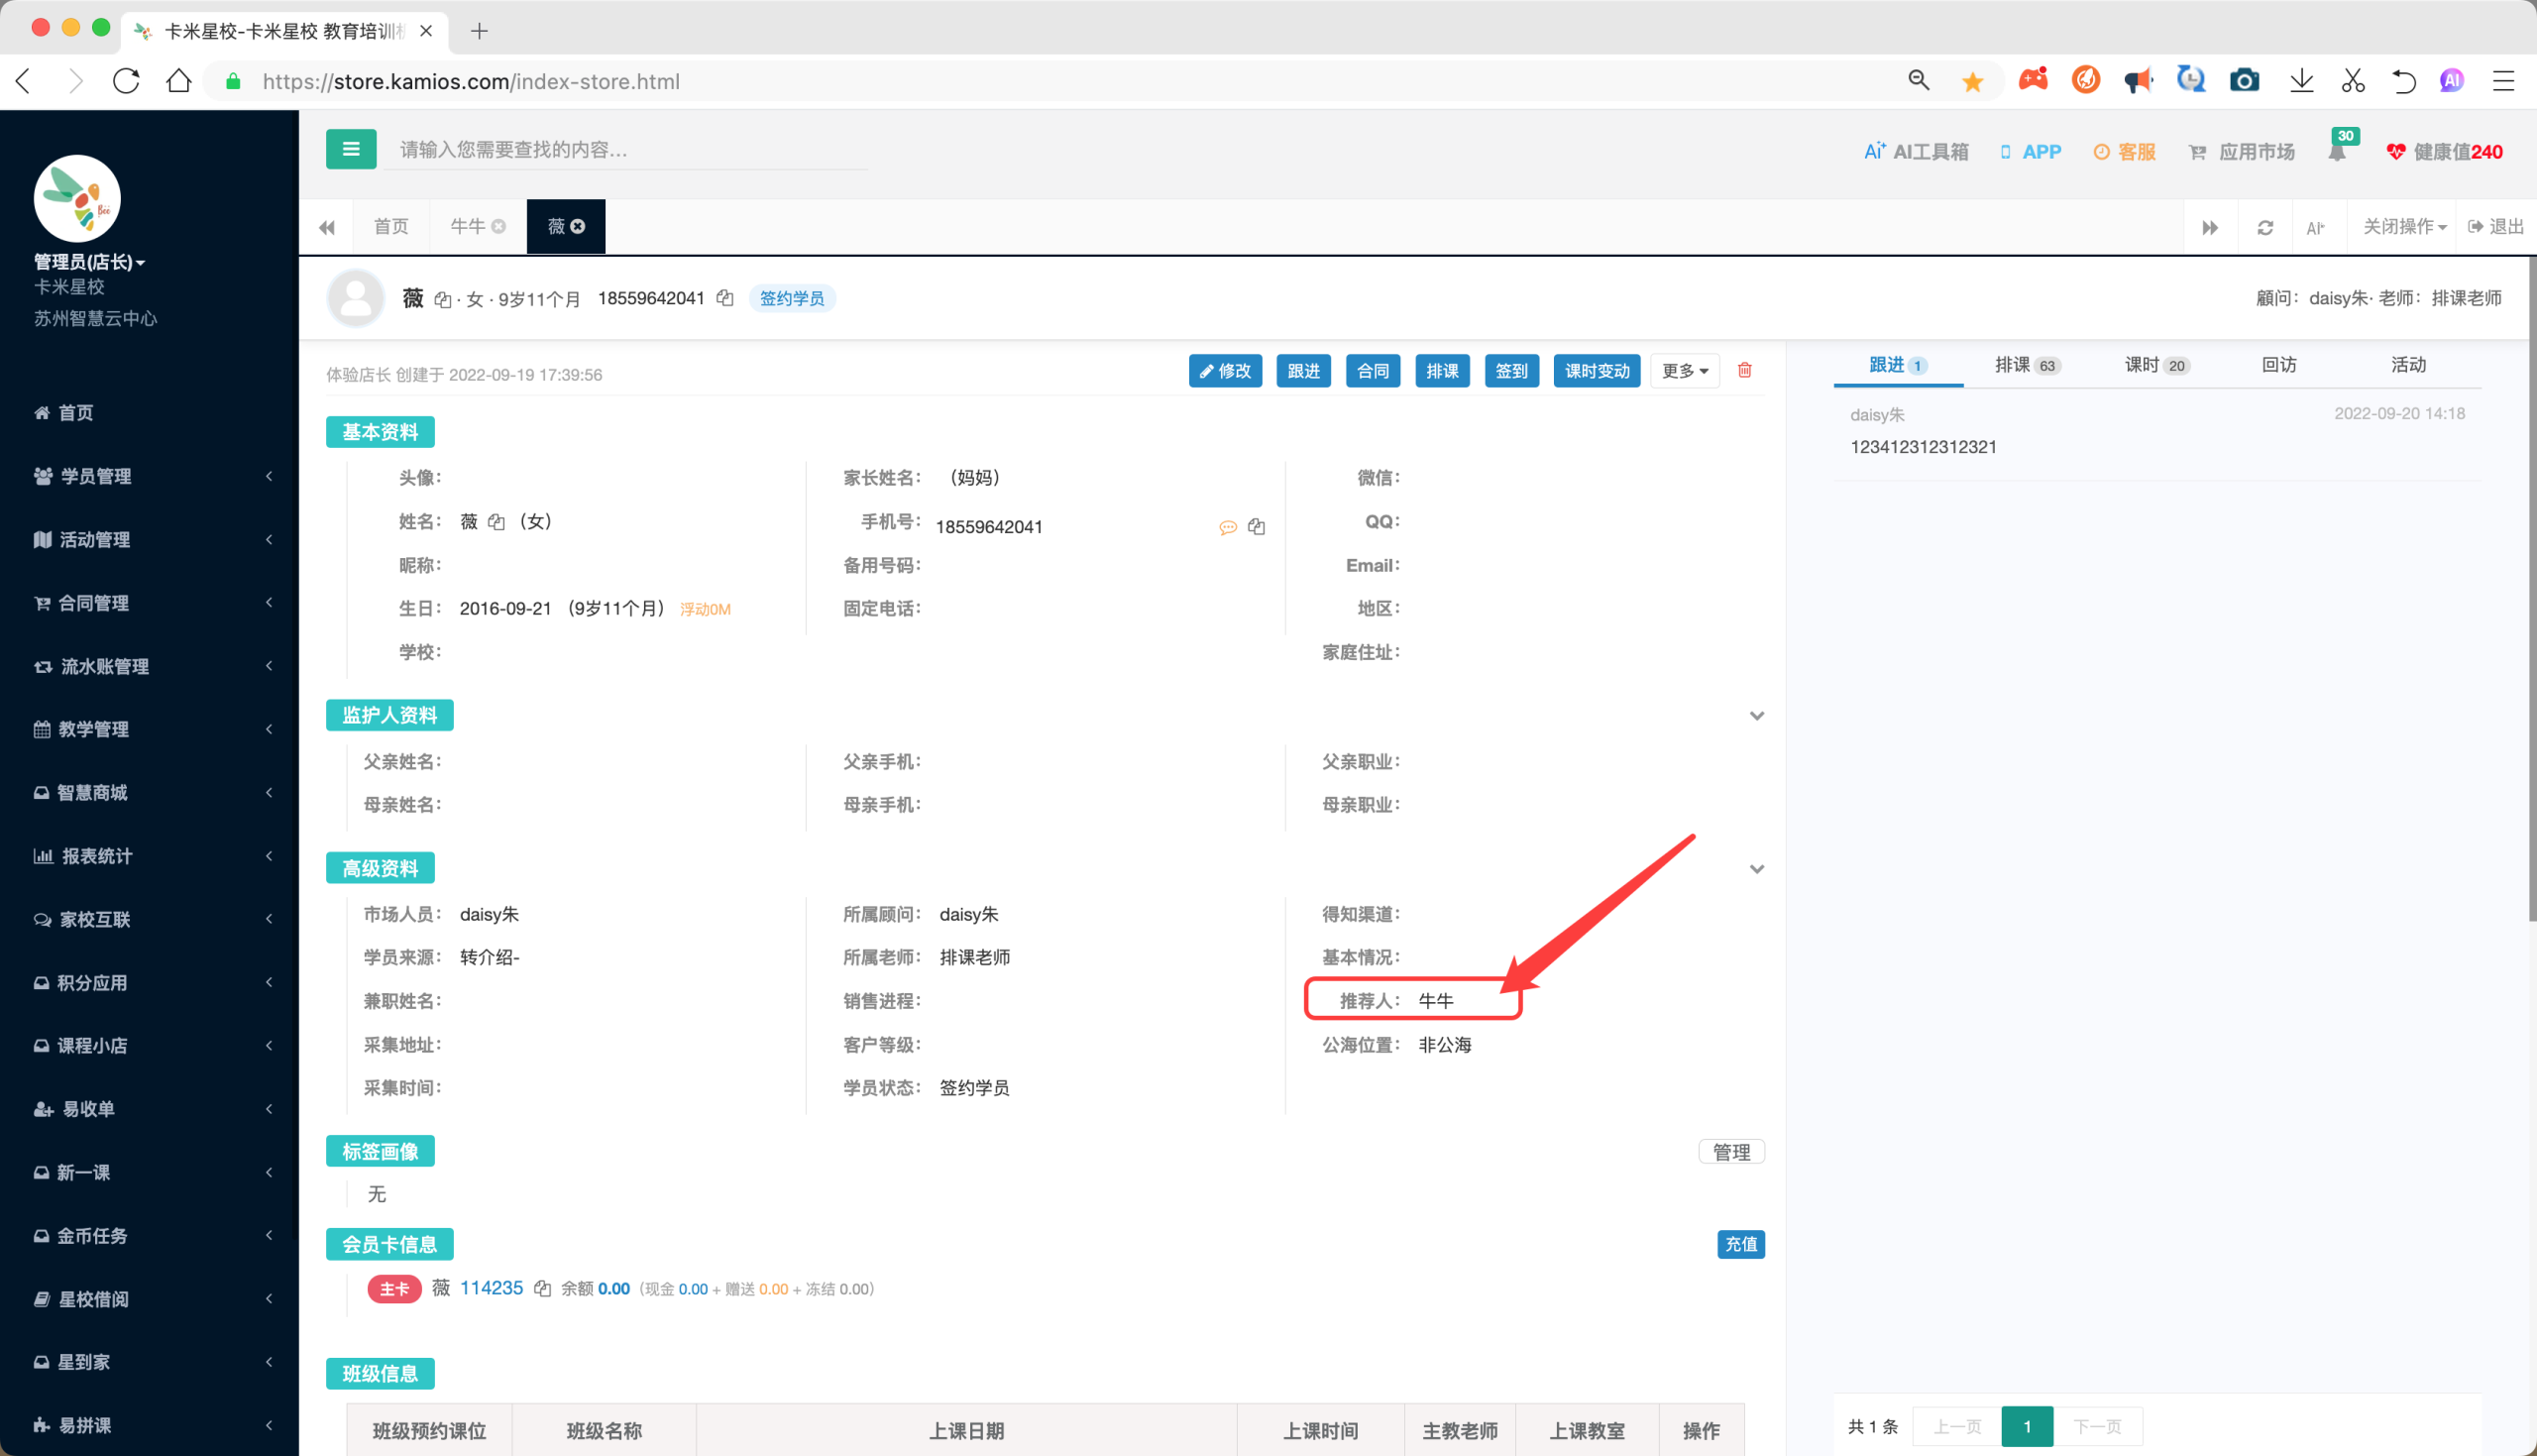The width and height of the screenshot is (2537, 1456).
Task: Open the browser download icon
Action: (2301, 81)
